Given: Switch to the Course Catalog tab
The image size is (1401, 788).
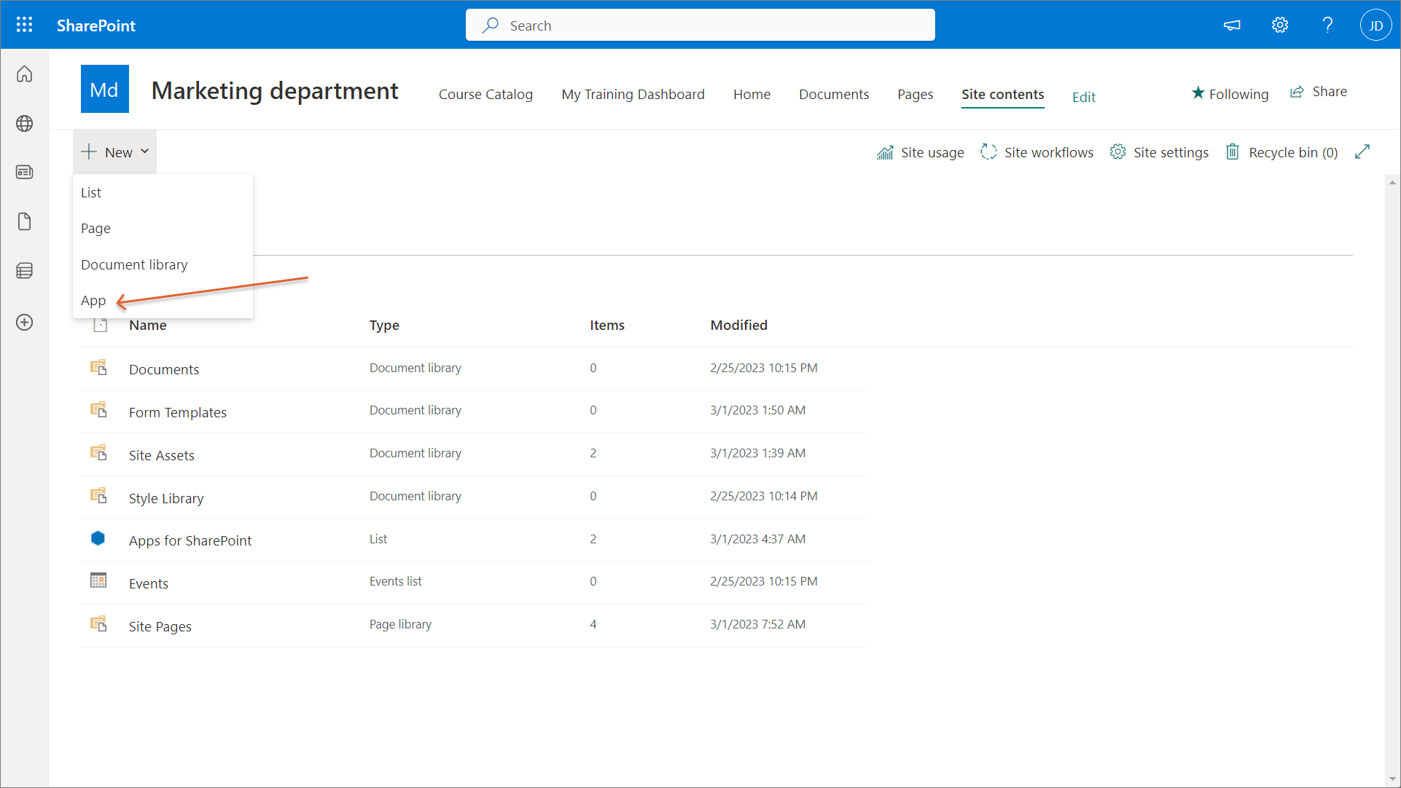Looking at the screenshot, I should [x=485, y=95].
